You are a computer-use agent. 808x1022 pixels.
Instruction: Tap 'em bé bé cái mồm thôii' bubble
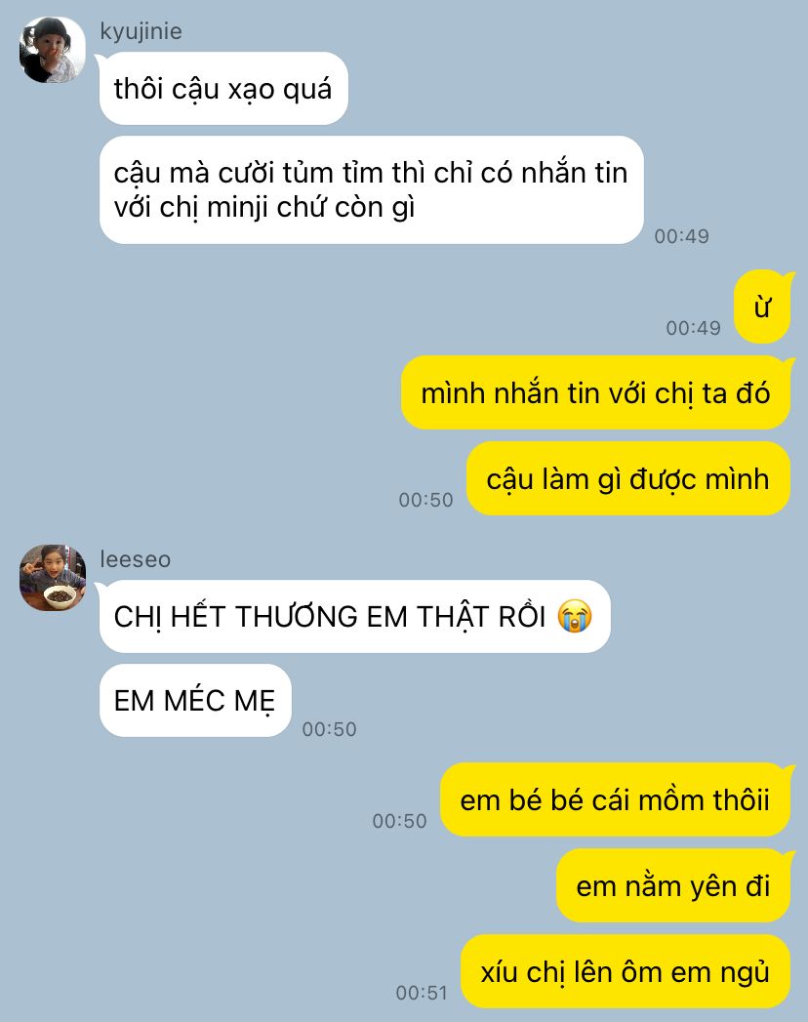615,799
